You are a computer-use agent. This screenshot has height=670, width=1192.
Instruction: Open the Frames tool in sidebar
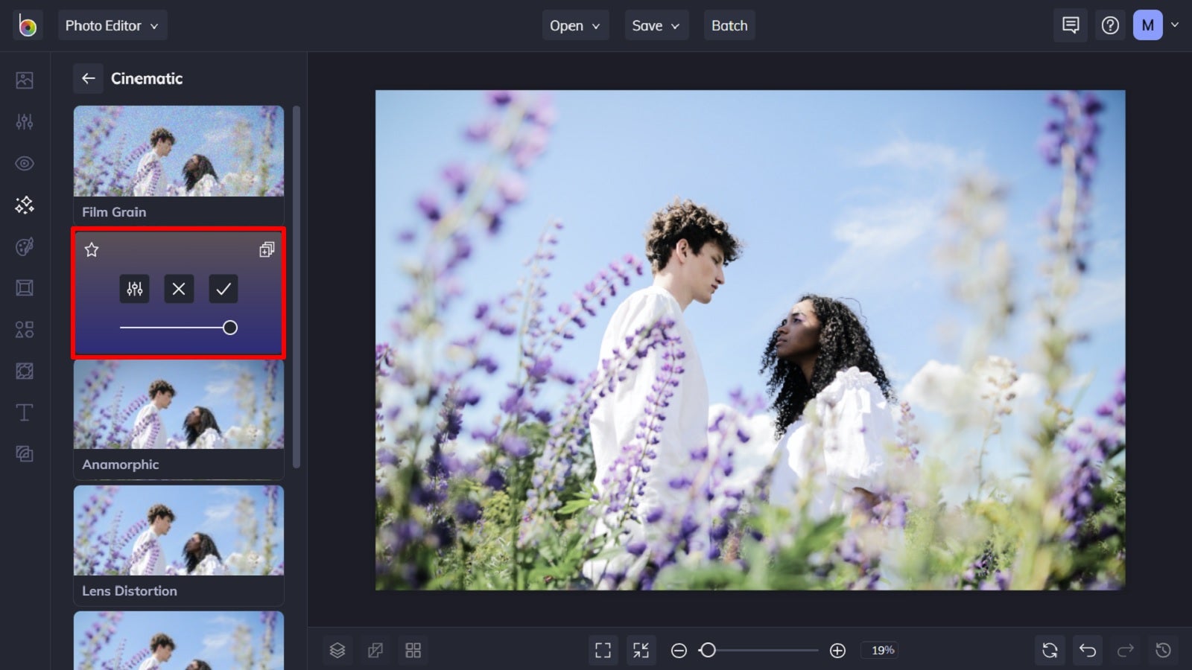(x=24, y=288)
